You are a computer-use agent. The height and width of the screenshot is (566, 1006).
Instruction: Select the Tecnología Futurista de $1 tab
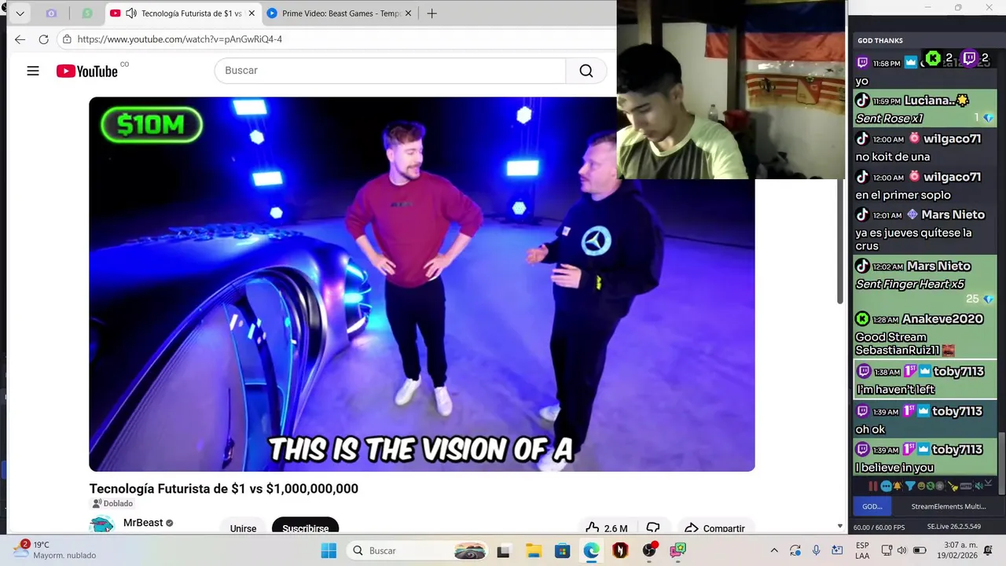(x=183, y=13)
